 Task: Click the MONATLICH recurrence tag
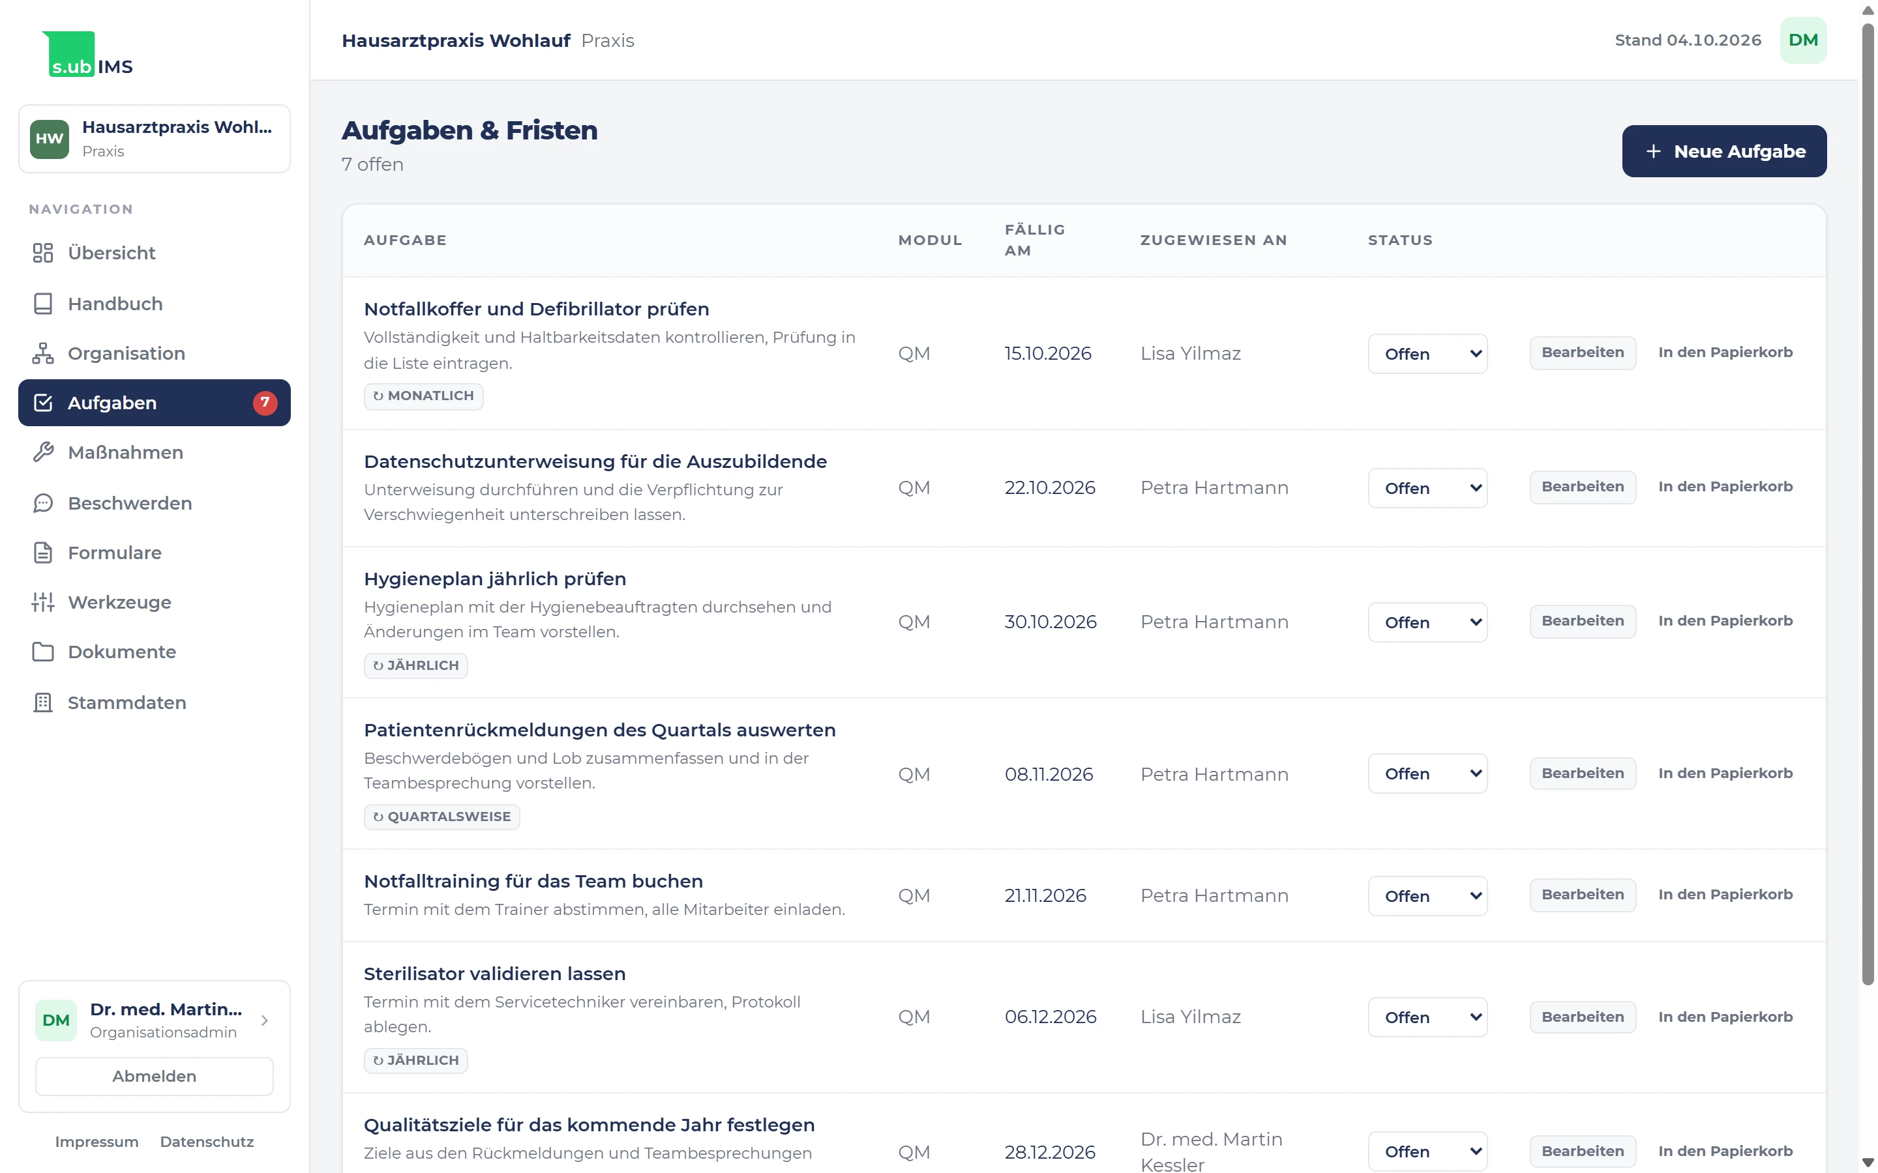pos(423,396)
